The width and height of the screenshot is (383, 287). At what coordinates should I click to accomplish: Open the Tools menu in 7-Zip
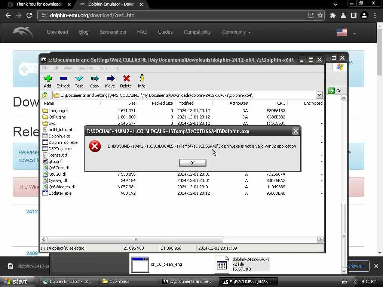(x=102, y=68)
